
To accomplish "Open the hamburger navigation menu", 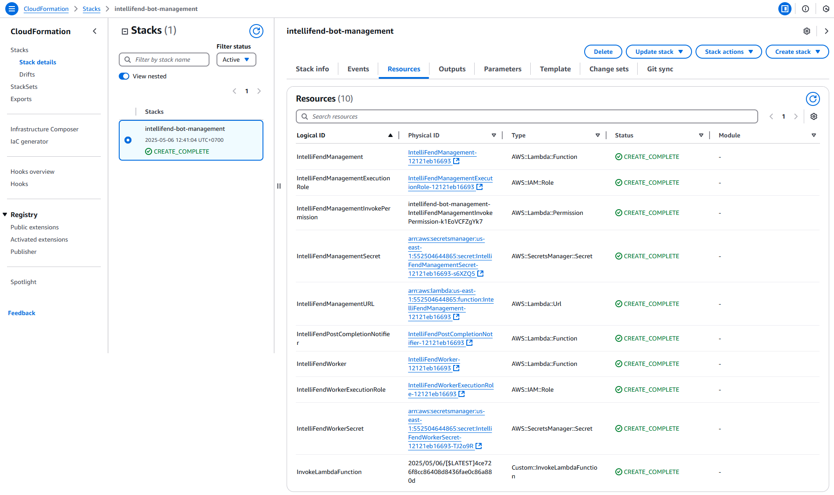I will tap(12, 9).
